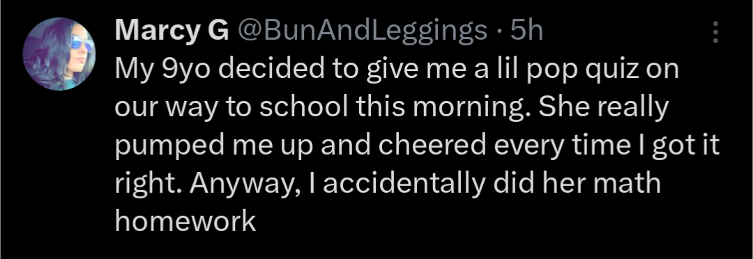Open the three-dot more options menu
Viewport: 753px width, 259px height.
(715, 32)
